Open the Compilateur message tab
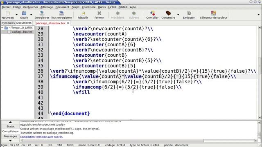Screen dimensions: 262x147 click(x=10, y=131)
